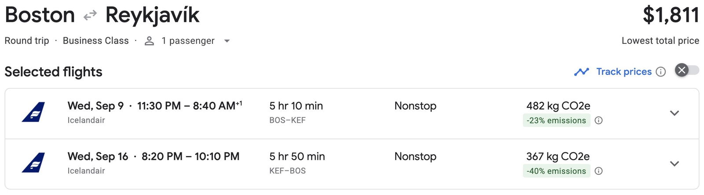Image resolution: width=704 pixels, height=195 pixels.
Task: Click the round-trip arrows icon between the cities
Action: point(90,16)
